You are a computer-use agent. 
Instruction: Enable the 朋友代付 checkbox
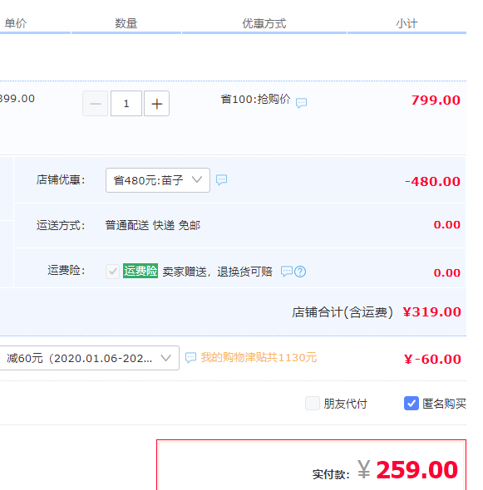(x=313, y=403)
